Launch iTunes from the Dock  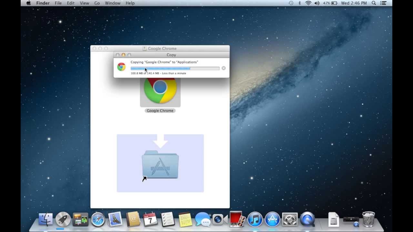255,219
